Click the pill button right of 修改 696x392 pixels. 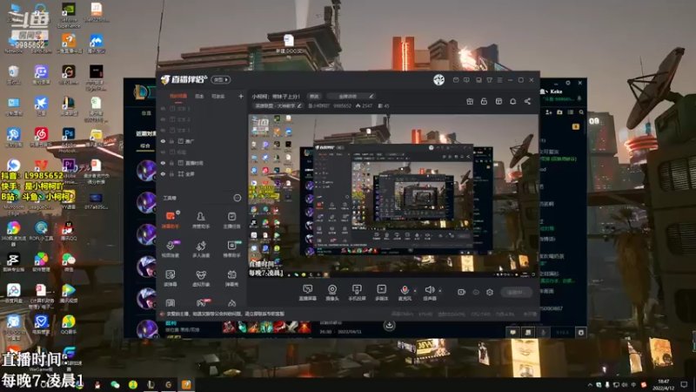pos(351,97)
